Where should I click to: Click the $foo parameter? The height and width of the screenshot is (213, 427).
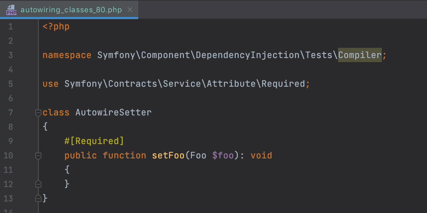[x=223, y=155]
